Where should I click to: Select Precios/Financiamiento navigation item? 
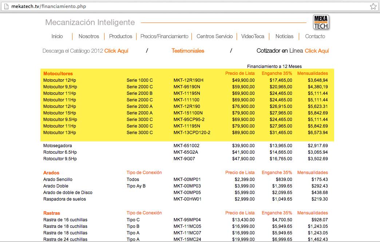click(x=164, y=36)
